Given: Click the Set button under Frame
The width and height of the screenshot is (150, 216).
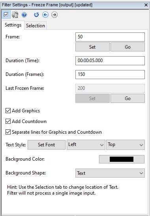Looking at the screenshot, I should coord(92,47).
